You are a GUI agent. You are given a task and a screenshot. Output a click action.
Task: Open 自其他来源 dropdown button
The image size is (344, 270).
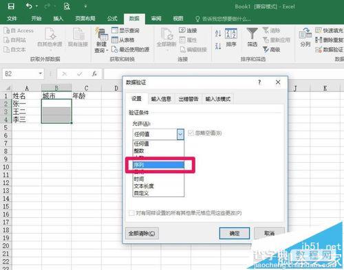click(x=50, y=38)
